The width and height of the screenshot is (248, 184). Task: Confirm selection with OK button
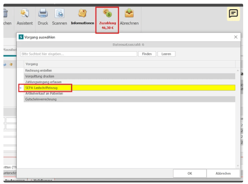(190, 173)
